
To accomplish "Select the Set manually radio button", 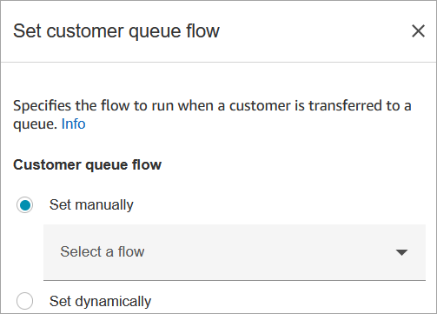I will pyautogui.click(x=24, y=205).
